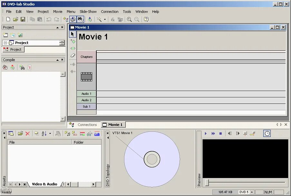
Task: Add a new menu in Project panel
Action: point(13,35)
